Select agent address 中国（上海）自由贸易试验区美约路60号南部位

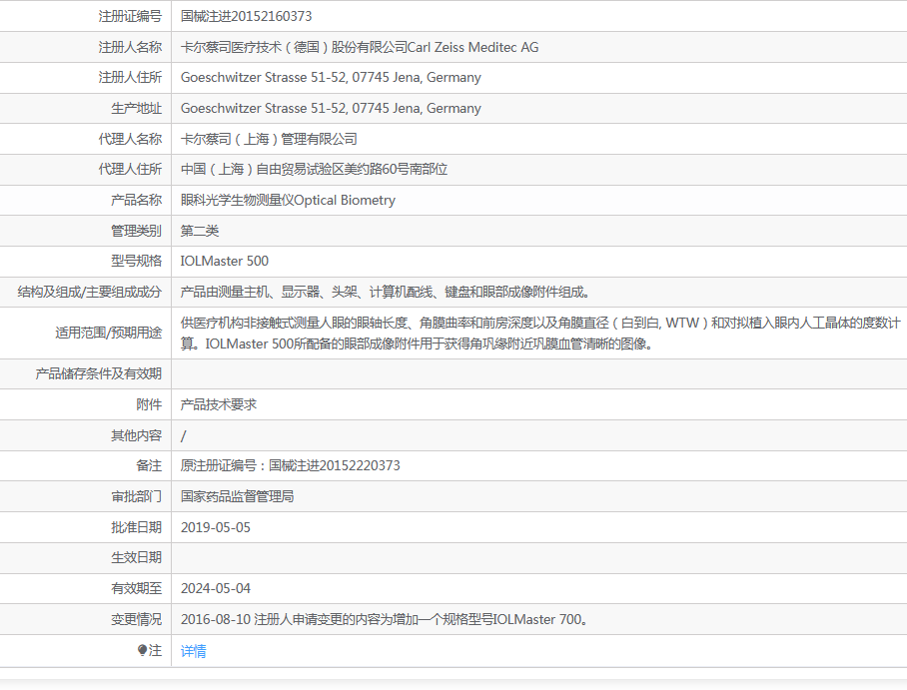(314, 169)
